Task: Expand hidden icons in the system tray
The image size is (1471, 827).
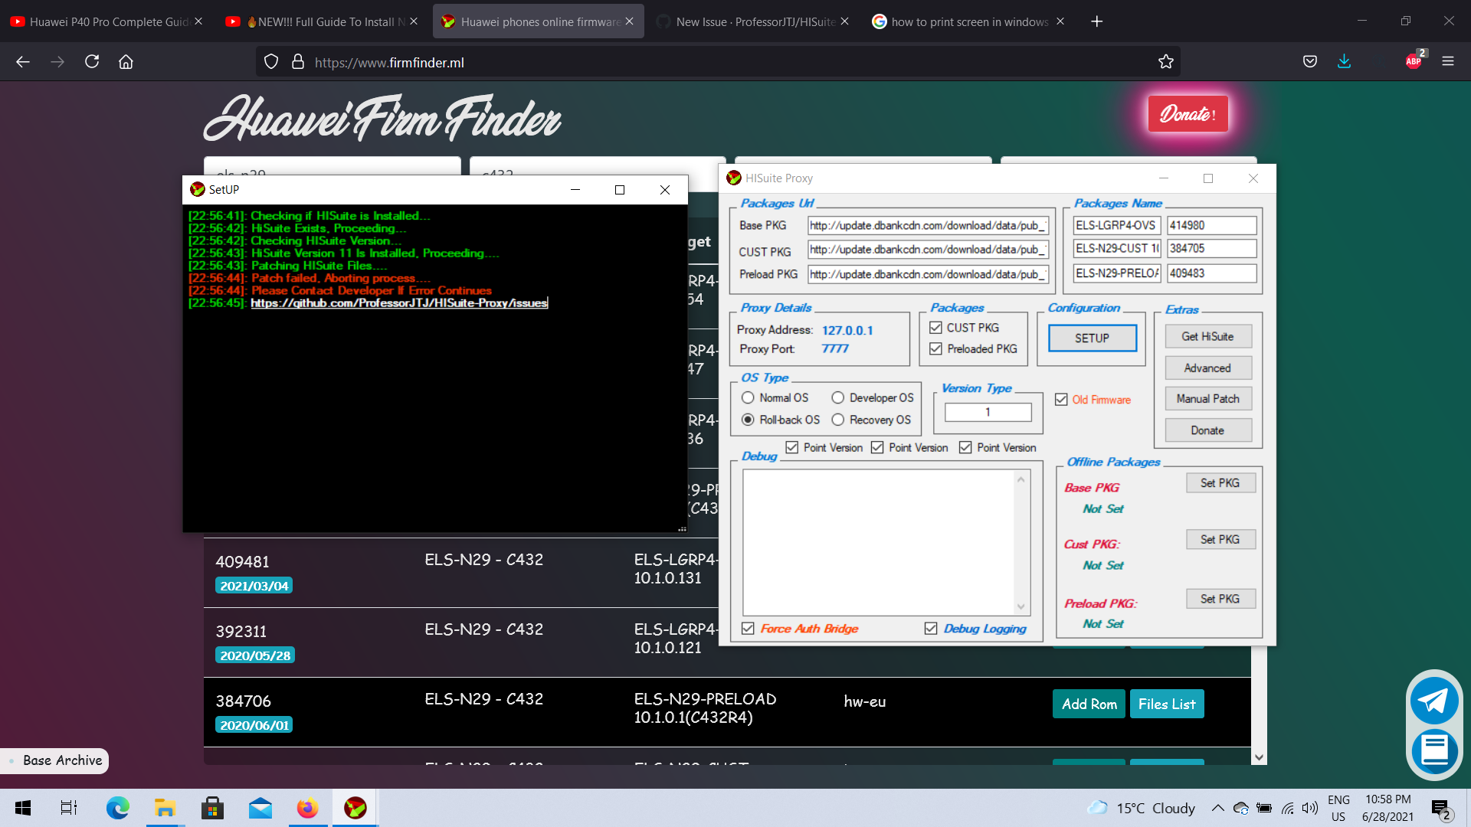Action: 1217,808
